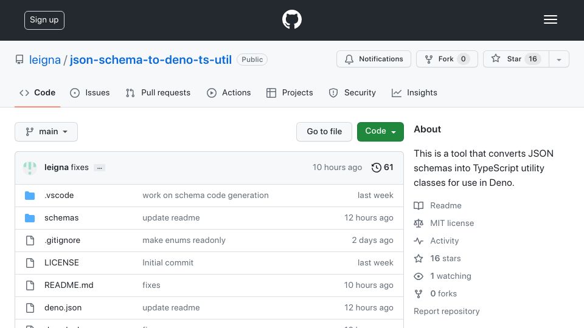The image size is (584, 328).
Task: Click the deno.json file icon
Action: pyautogui.click(x=30, y=308)
